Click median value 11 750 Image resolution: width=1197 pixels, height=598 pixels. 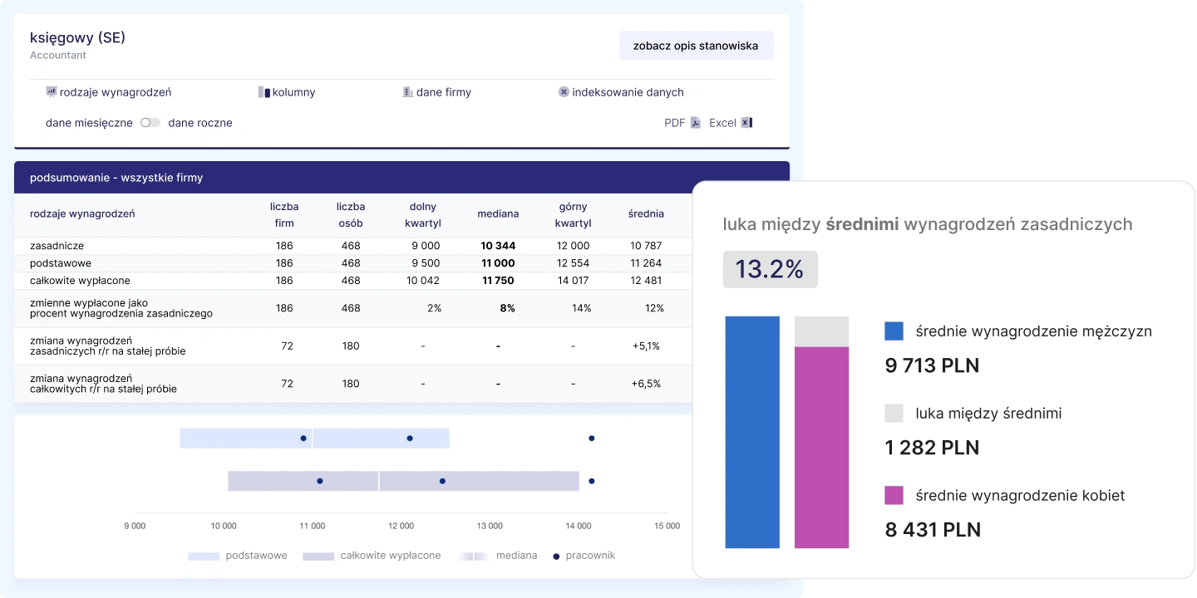(498, 281)
